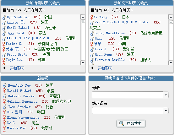Click male icon beside Jose Sanchez
This screenshot has width=175, height=135.
[x=5, y=107]
